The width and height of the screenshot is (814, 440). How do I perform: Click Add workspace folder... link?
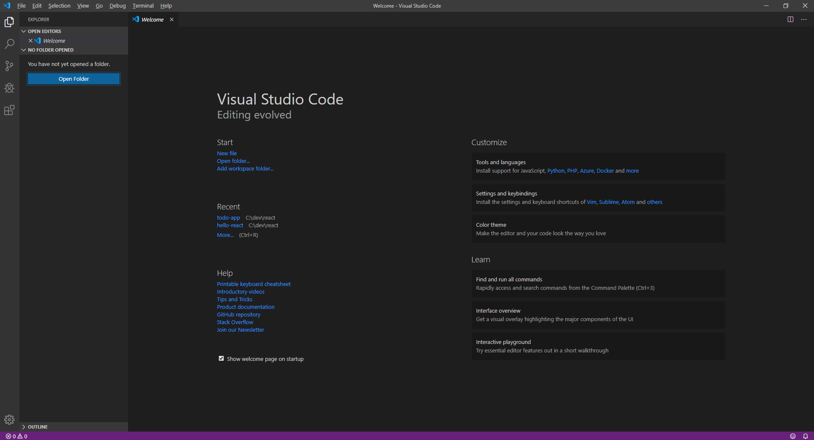pyautogui.click(x=245, y=168)
